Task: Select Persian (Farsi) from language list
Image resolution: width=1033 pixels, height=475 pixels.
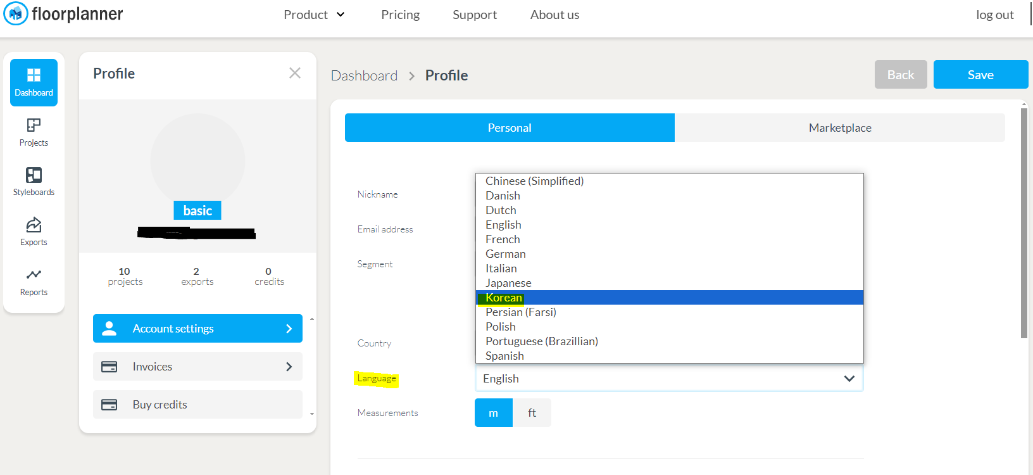Action: [x=670, y=312]
